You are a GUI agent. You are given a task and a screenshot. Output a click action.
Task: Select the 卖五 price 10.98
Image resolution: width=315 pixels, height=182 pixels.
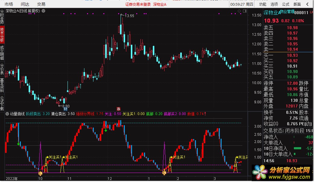[292, 28]
